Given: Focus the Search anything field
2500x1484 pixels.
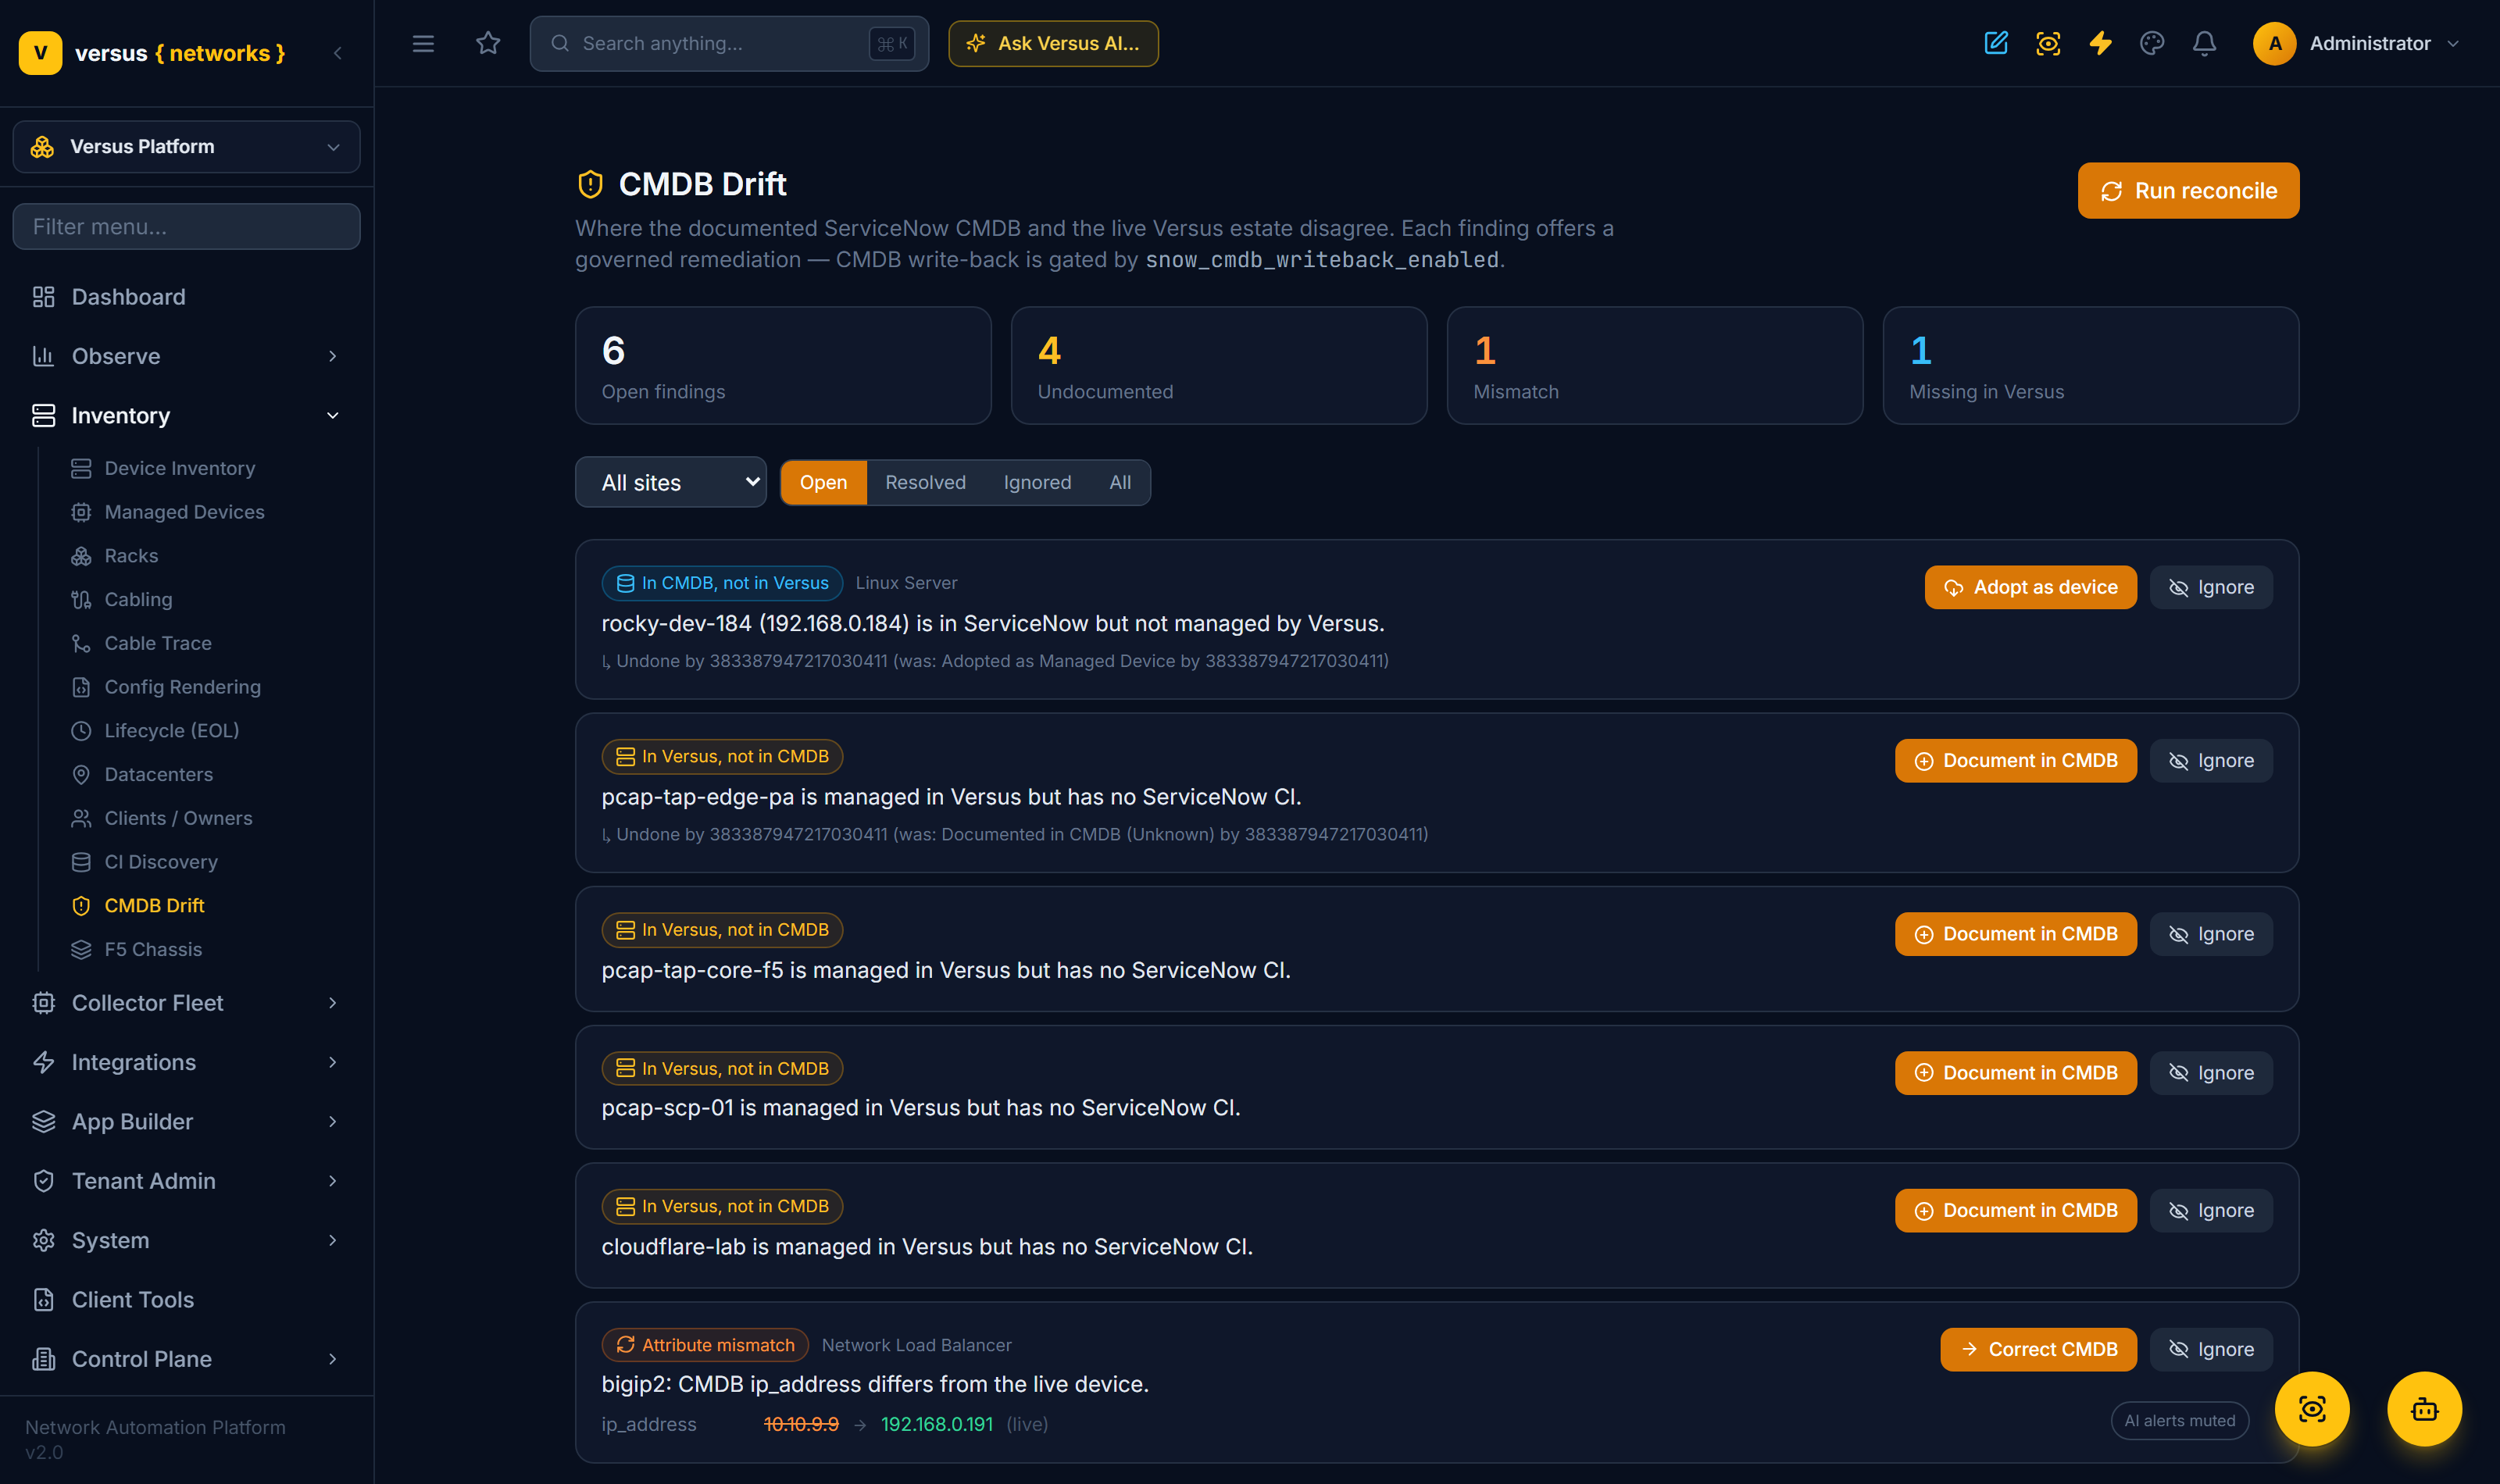Looking at the screenshot, I should 729,43.
